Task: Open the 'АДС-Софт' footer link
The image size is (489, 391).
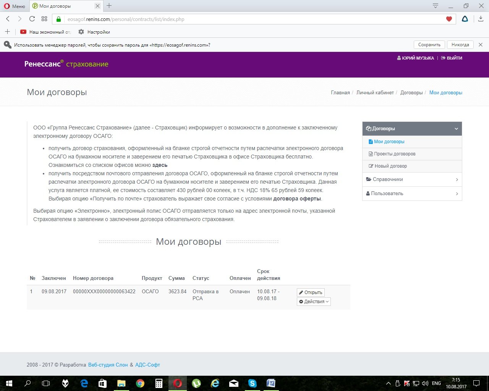Action: (147, 365)
